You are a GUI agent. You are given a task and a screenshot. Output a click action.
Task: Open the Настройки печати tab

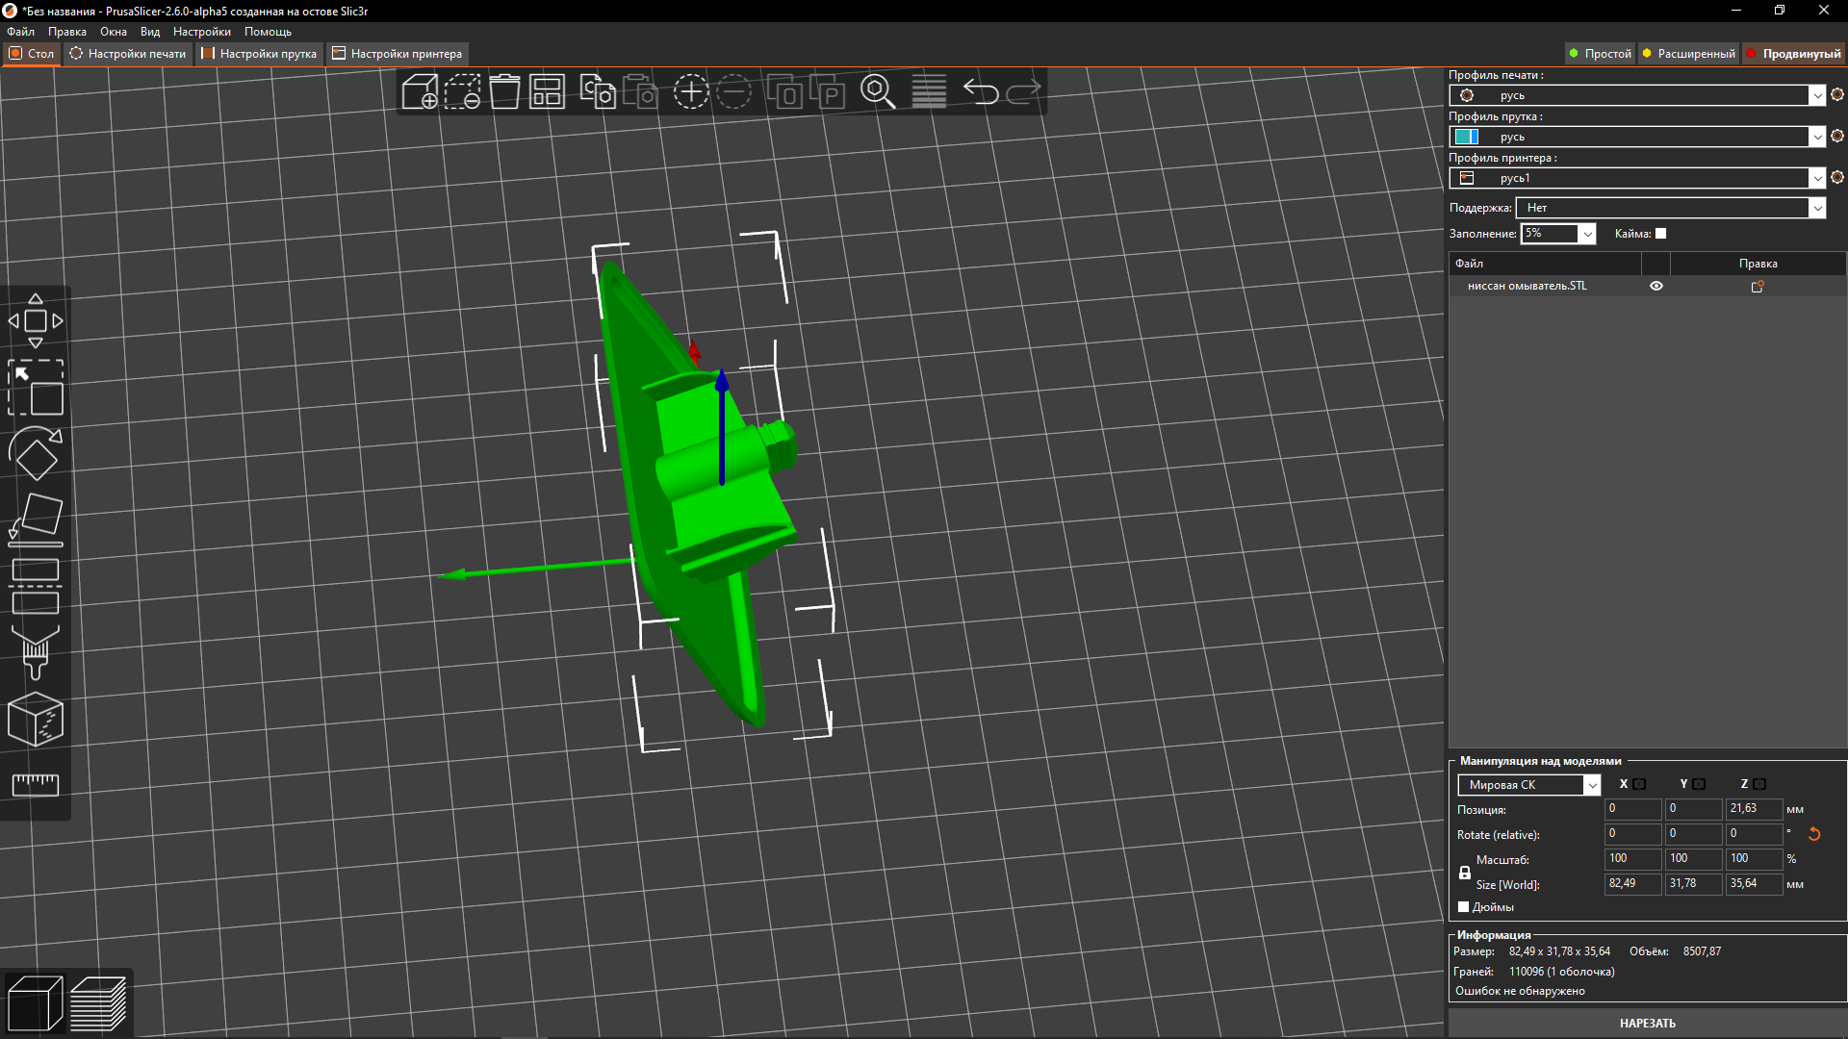[128, 54]
